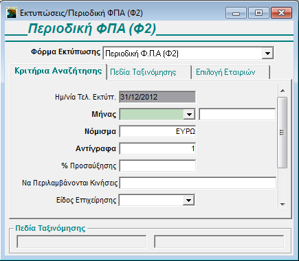Viewport: 299px width, 261px height.
Task: Click the application icon in title bar
Action: (12, 12)
